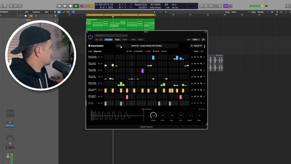Stop playback with the transport stop button
This screenshot has height=164, width=291.
coord(70,6)
